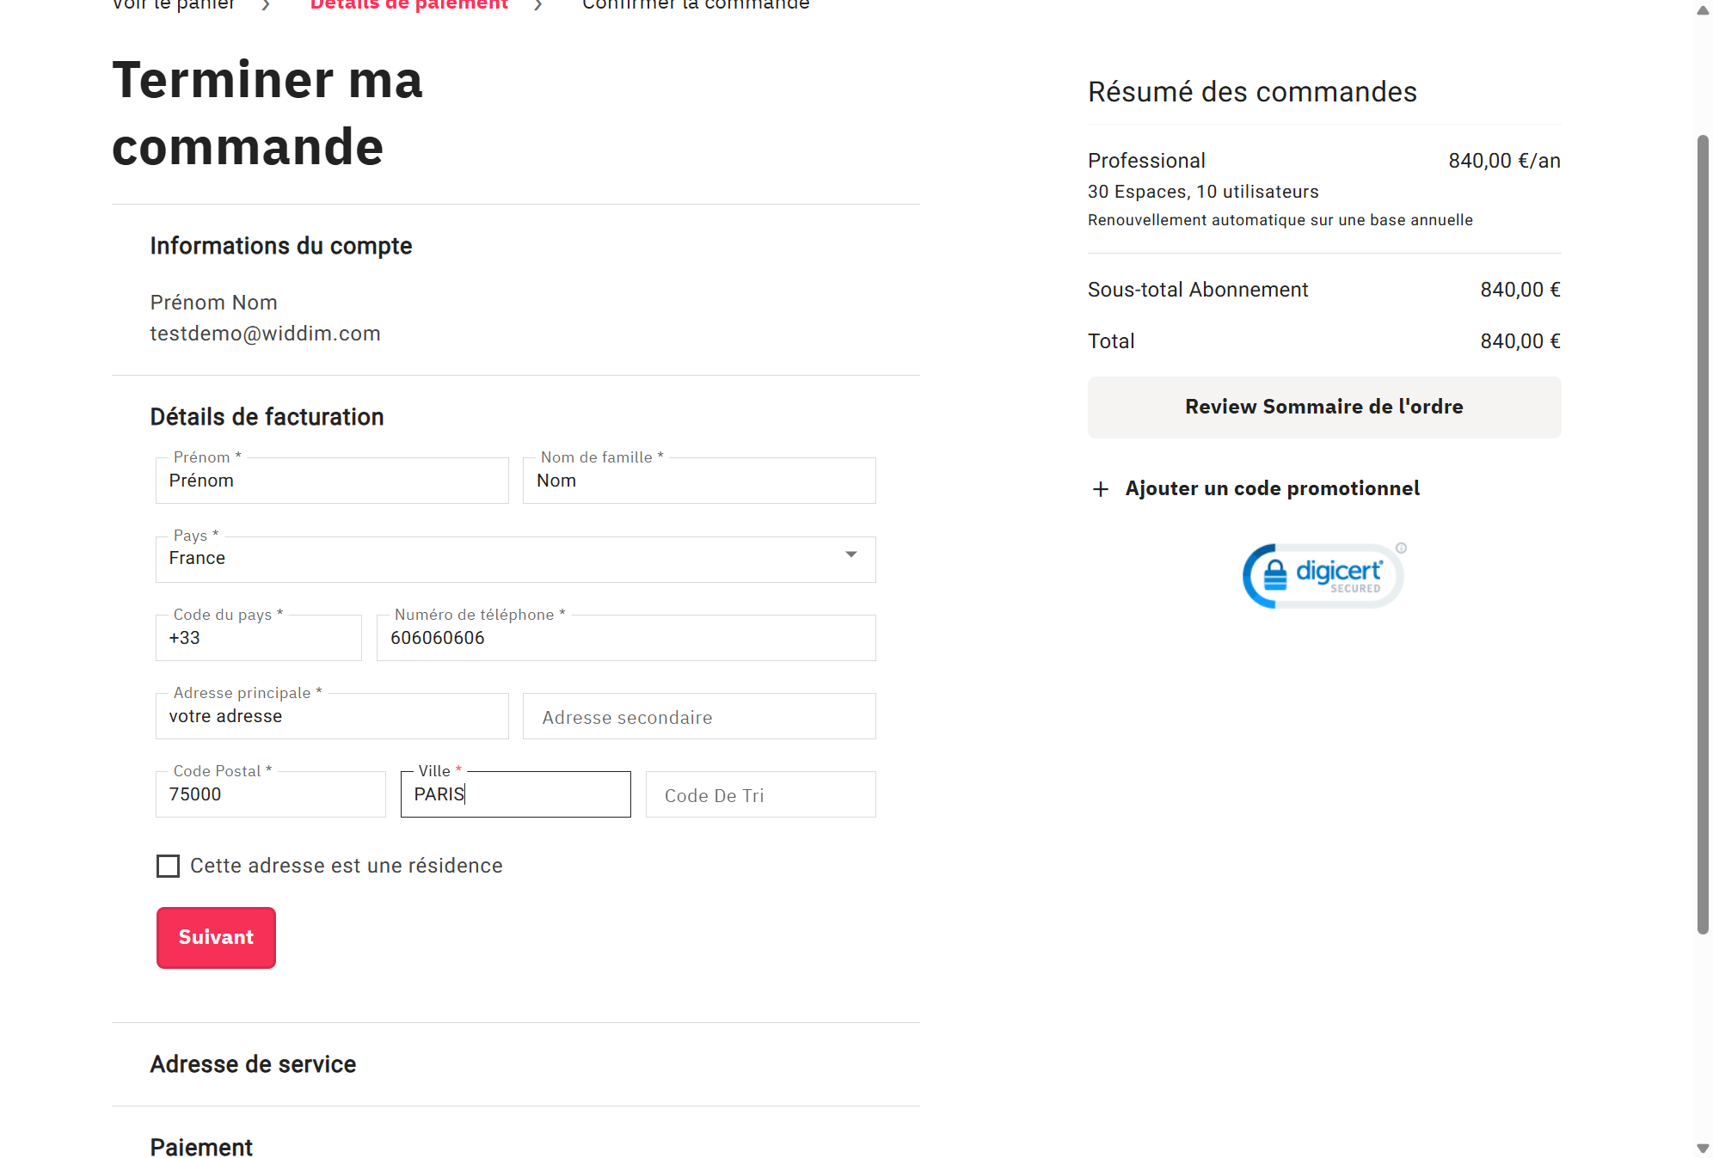Click the Code De Tri field
This screenshot has width=1713, height=1158.
click(760, 794)
